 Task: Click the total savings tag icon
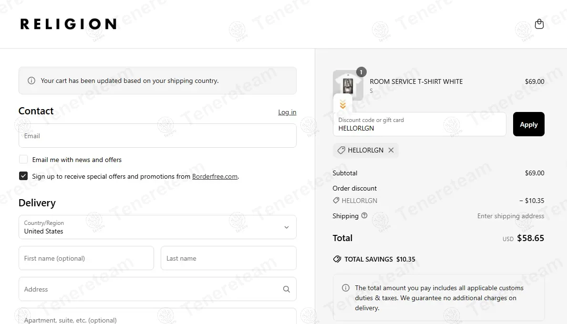click(x=337, y=259)
